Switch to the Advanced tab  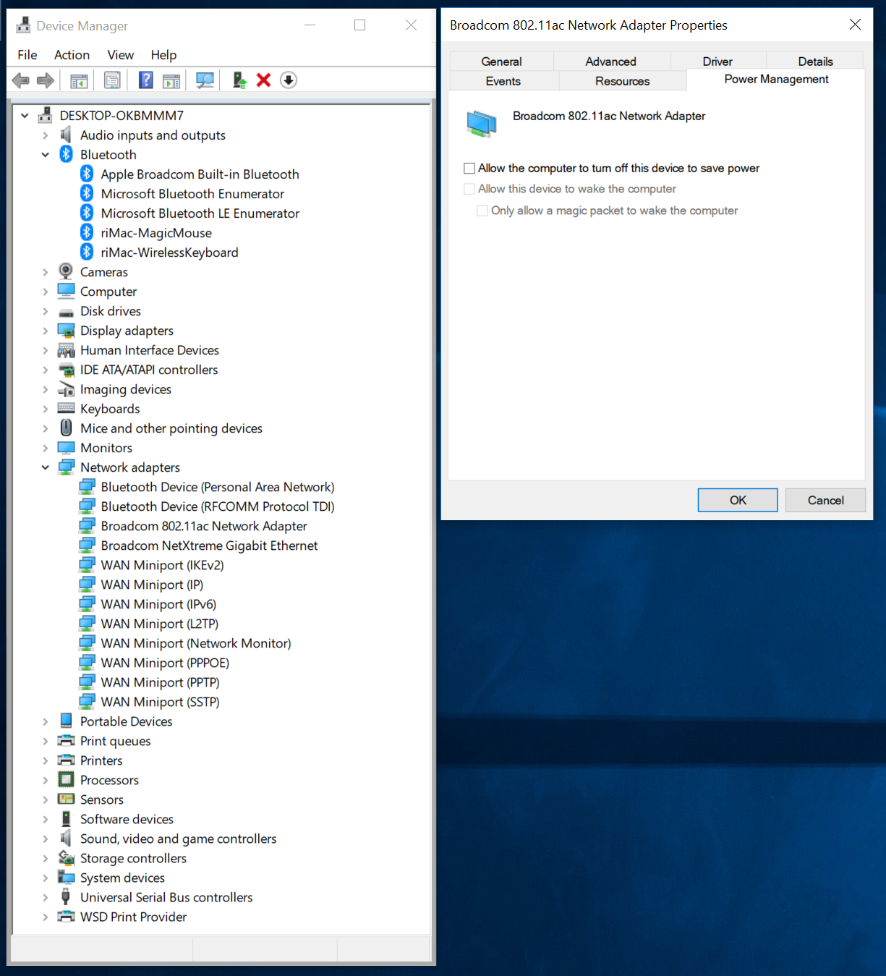(611, 61)
